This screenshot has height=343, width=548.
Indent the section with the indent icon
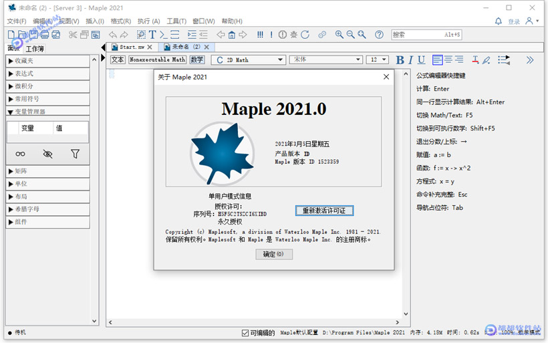click(x=192, y=34)
